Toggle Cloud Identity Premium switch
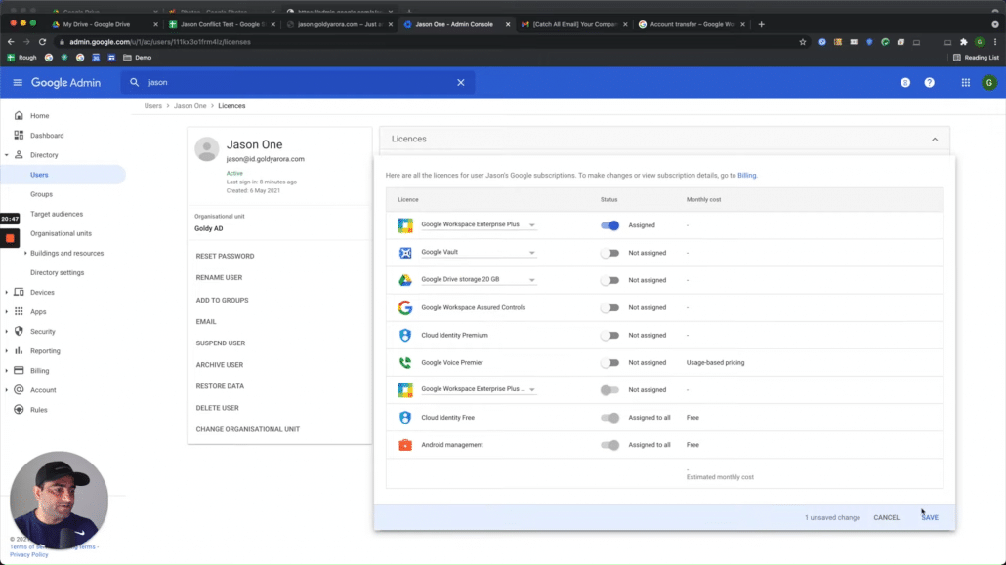 [609, 335]
